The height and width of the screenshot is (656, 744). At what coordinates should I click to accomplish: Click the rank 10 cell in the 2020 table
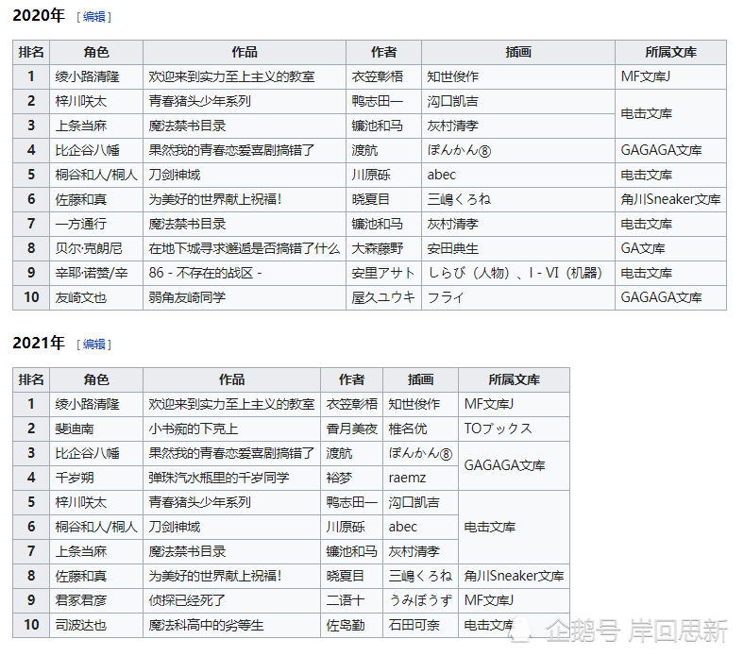(x=31, y=297)
